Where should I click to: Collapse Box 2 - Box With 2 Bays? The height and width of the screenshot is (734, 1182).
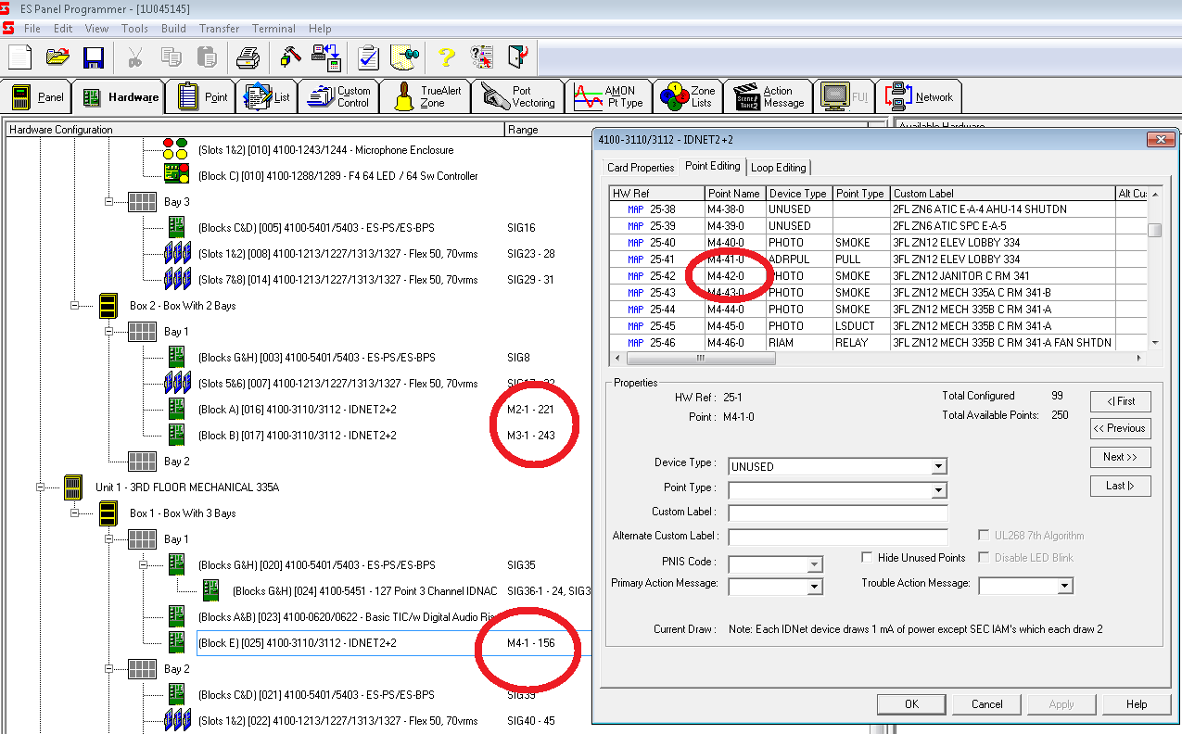pos(75,305)
